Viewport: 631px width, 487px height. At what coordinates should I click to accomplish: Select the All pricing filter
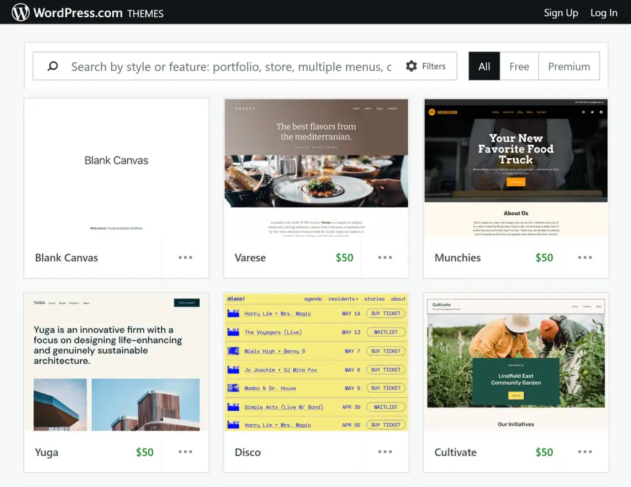(484, 67)
